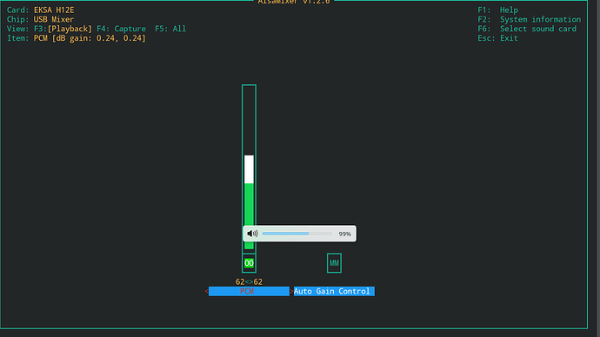Click the white top portion of the PCM bar
The height and width of the screenshot is (337, 600).
(249, 169)
